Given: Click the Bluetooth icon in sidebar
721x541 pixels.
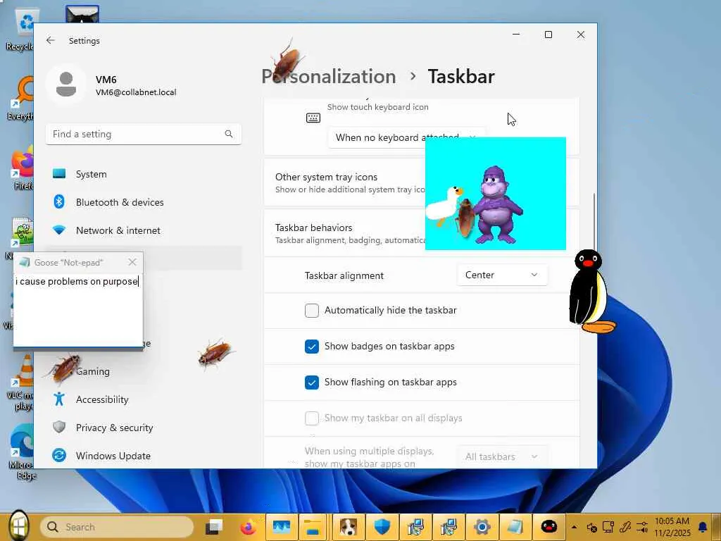Looking at the screenshot, I should coord(59,202).
